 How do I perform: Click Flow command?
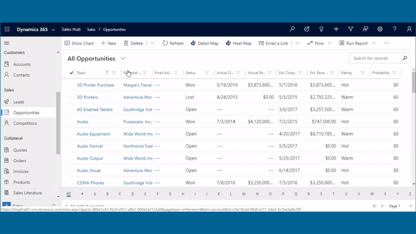click(x=316, y=43)
